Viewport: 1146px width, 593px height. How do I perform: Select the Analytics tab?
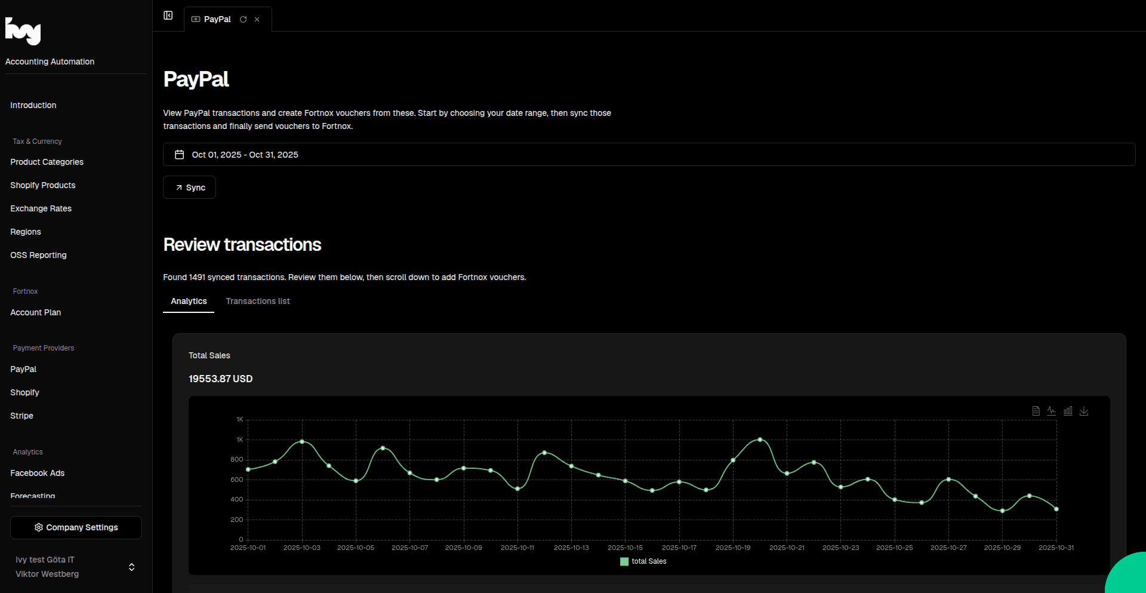(x=189, y=302)
